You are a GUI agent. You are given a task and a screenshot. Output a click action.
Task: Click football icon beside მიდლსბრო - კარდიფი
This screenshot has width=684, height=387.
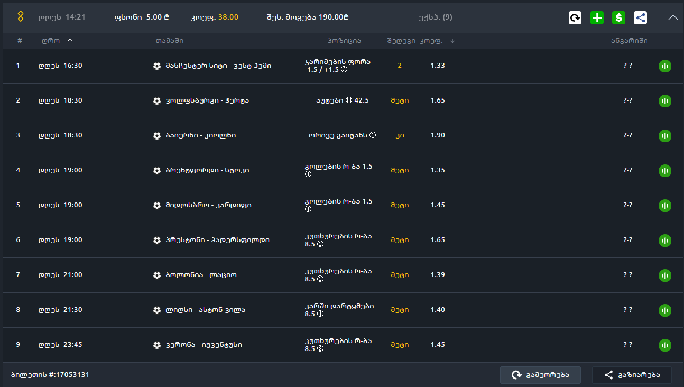tap(157, 206)
